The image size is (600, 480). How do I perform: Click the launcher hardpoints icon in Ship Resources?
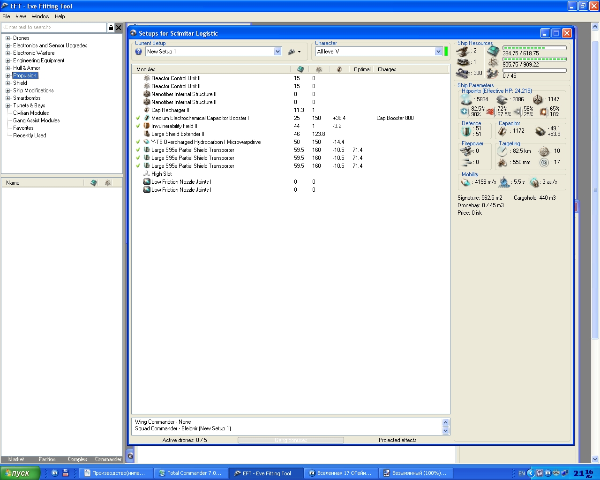click(463, 62)
